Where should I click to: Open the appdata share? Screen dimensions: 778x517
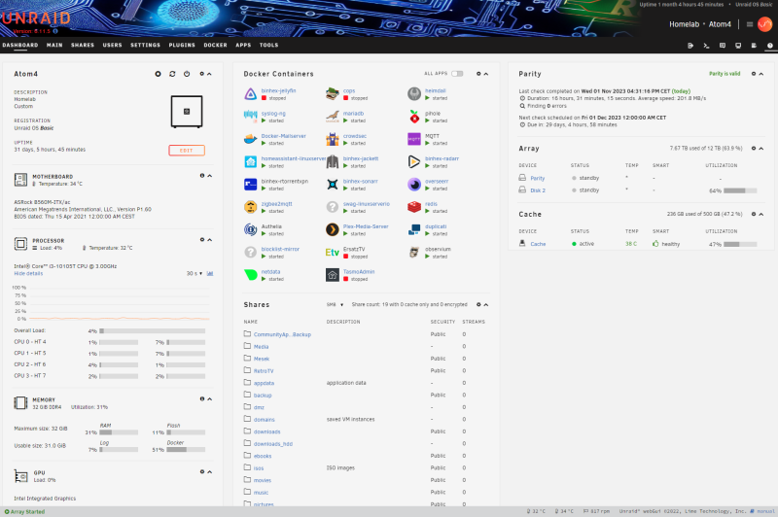pyautogui.click(x=264, y=383)
